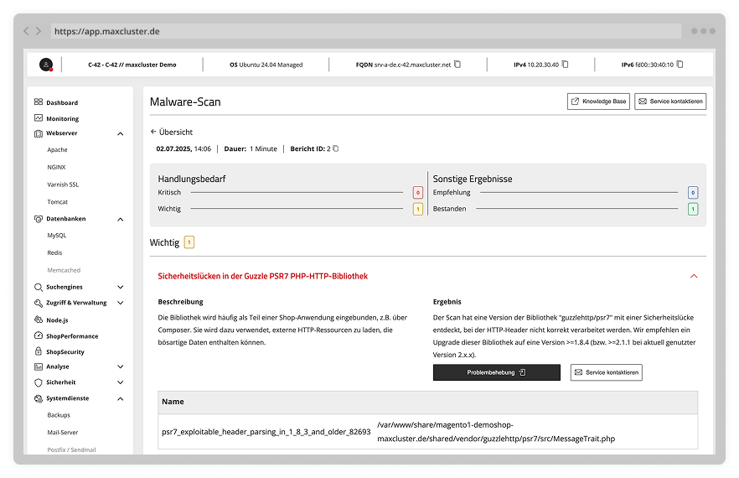The image size is (739, 478).
Task: Go back to Übersicht
Action: [172, 132]
